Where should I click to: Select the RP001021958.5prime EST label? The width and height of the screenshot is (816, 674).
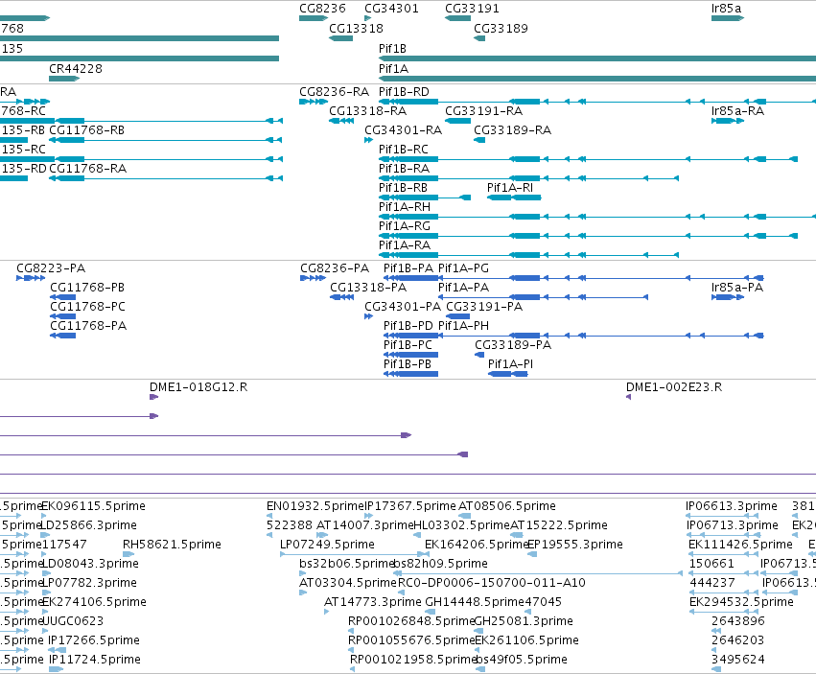click(x=413, y=660)
